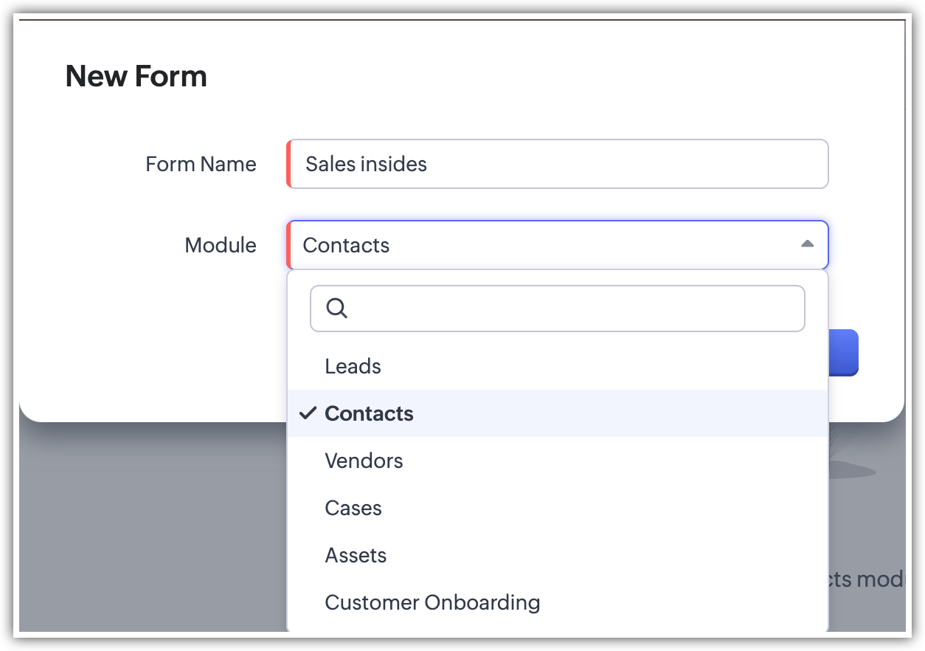925x651 pixels.
Task: Click the Form Name label
Action: 201,164
